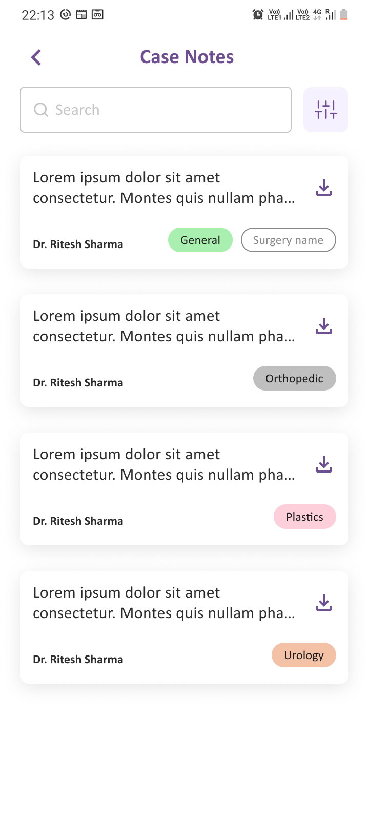Tap the gray Orthopedic tag
Image resolution: width=369 pixels, height=820 pixels.
tap(295, 378)
